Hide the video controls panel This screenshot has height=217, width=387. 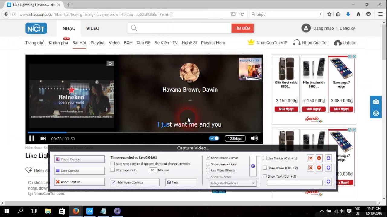pos(135,182)
